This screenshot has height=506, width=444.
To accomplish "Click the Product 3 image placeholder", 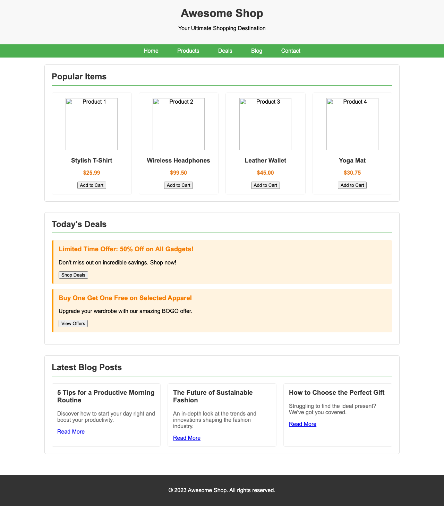I will tap(265, 124).
